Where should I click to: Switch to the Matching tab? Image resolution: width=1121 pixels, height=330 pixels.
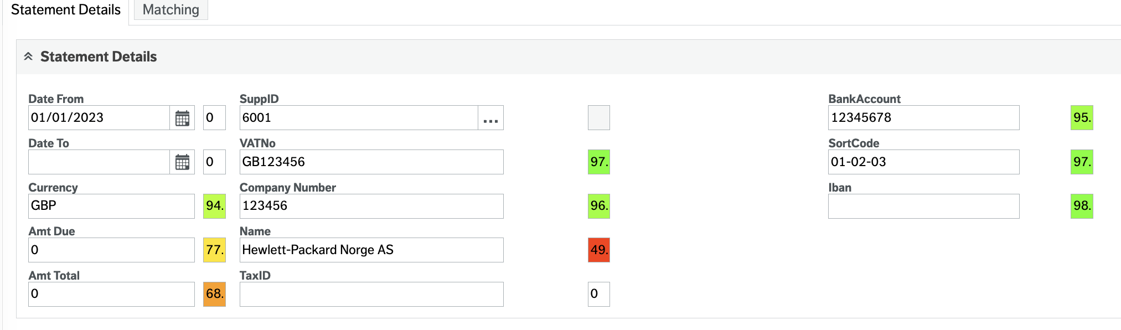pyautogui.click(x=170, y=9)
